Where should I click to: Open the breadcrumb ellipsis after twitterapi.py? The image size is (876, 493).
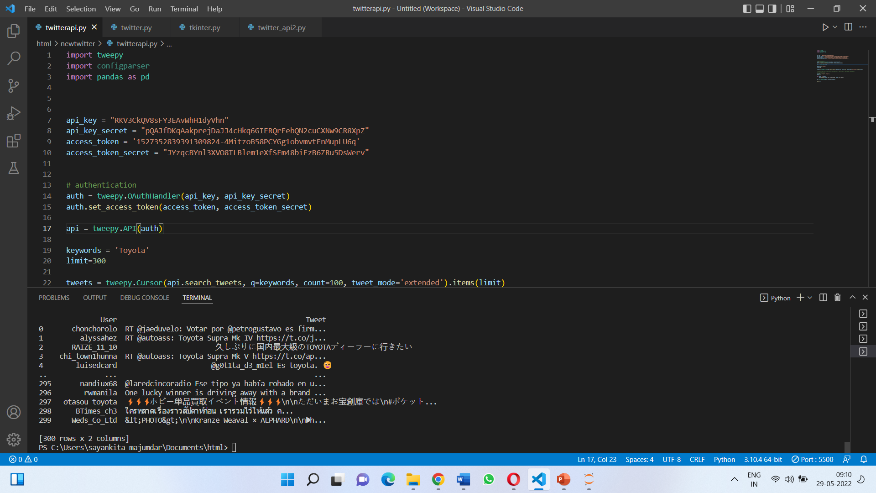169,43
